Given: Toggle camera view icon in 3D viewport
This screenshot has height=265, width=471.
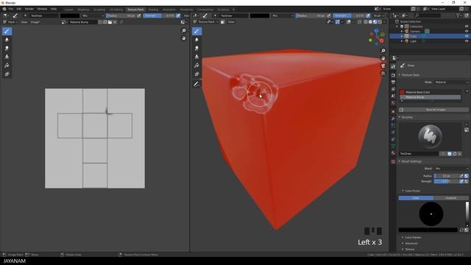Looking at the screenshot, I should click(x=383, y=66).
